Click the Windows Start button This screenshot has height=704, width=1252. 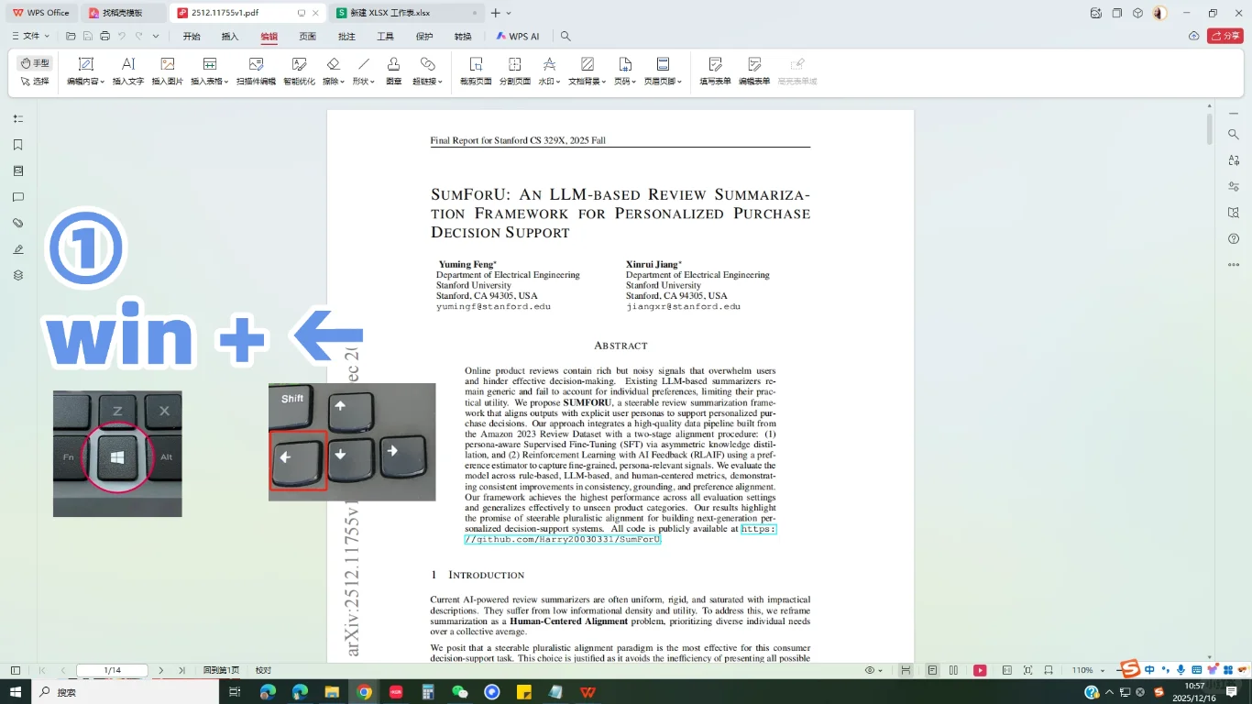pyautogui.click(x=16, y=692)
